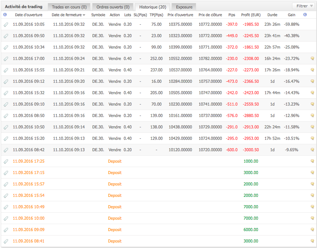Image resolution: width=317 pixels, height=248 pixels.
Task: Open comment bubble for trade with -9.65% gain
Action: click(312, 150)
